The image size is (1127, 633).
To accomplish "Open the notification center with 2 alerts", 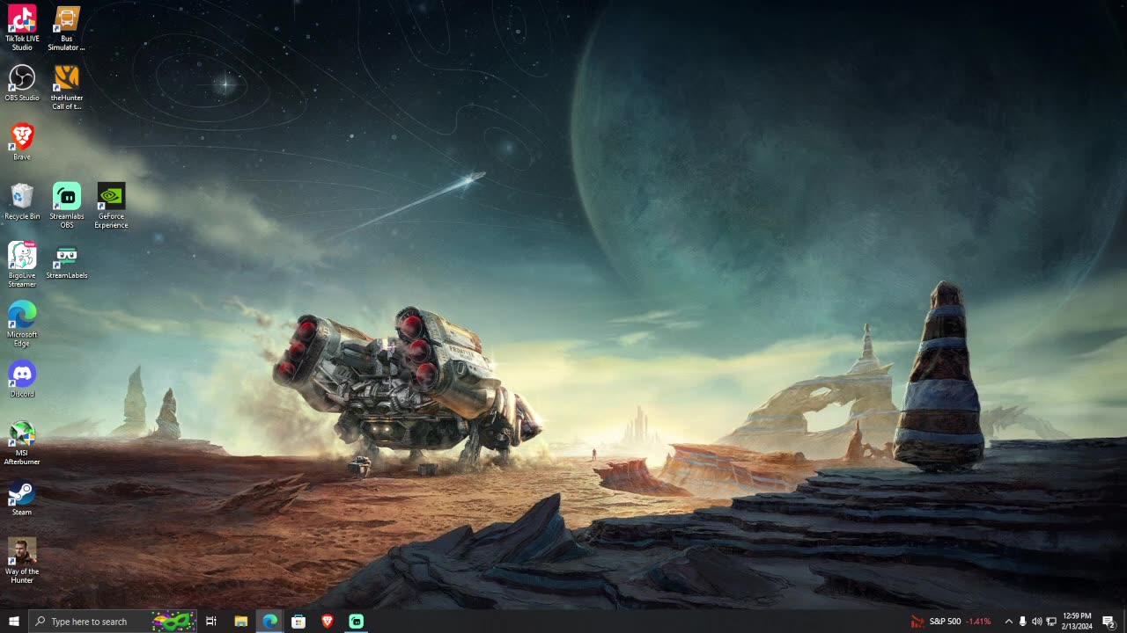I will (1109, 622).
